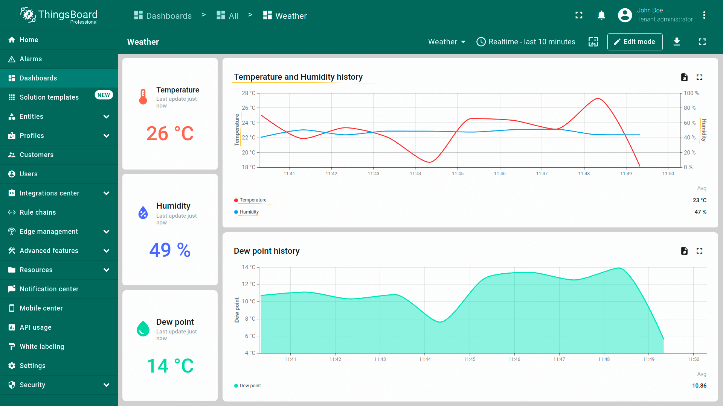Open the Weather state dropdown

click(447, 42)
